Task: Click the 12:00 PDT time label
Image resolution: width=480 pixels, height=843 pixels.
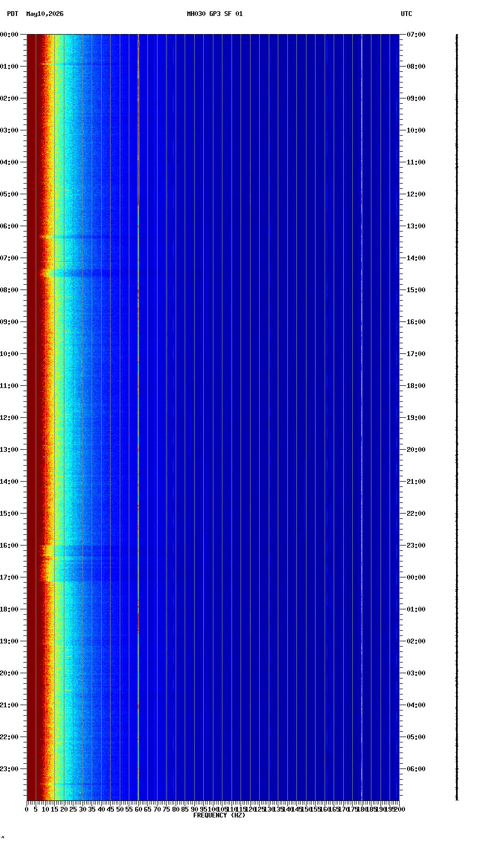Action: (x=9, y=418)
